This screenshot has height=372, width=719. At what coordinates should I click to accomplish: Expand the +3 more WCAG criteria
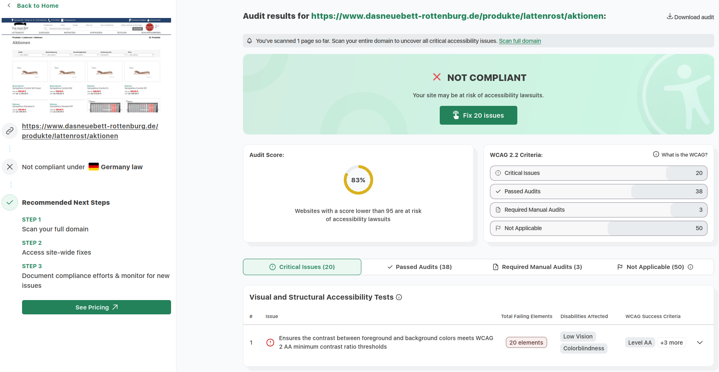point(671,343)
